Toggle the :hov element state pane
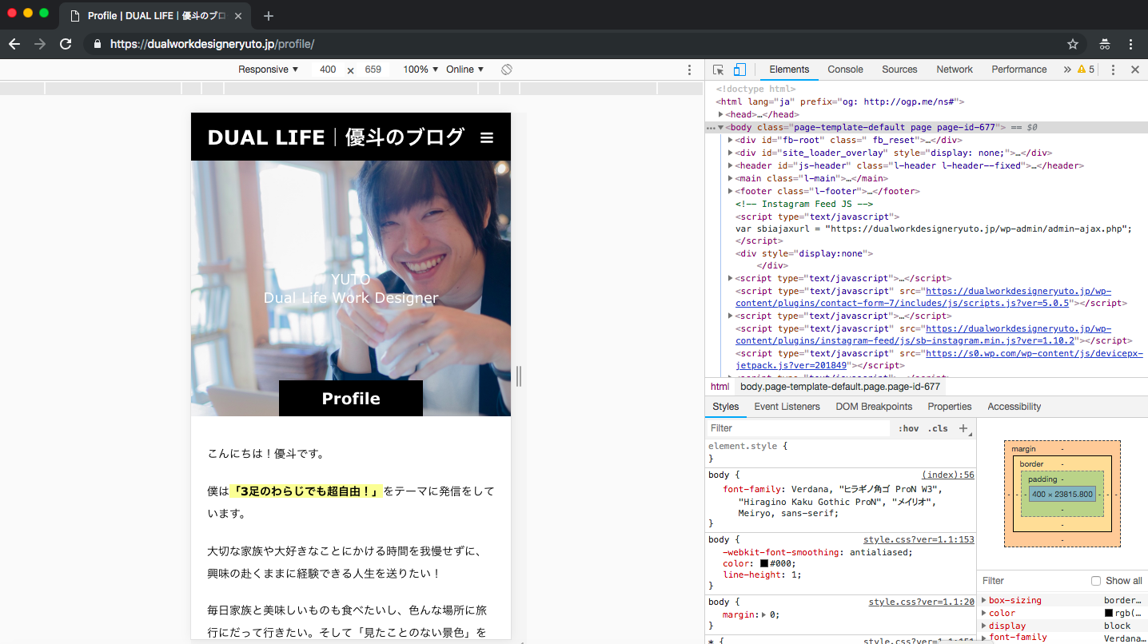This screenshot has width=1148, height=644. pyautogui.click(x=908, y=428)
